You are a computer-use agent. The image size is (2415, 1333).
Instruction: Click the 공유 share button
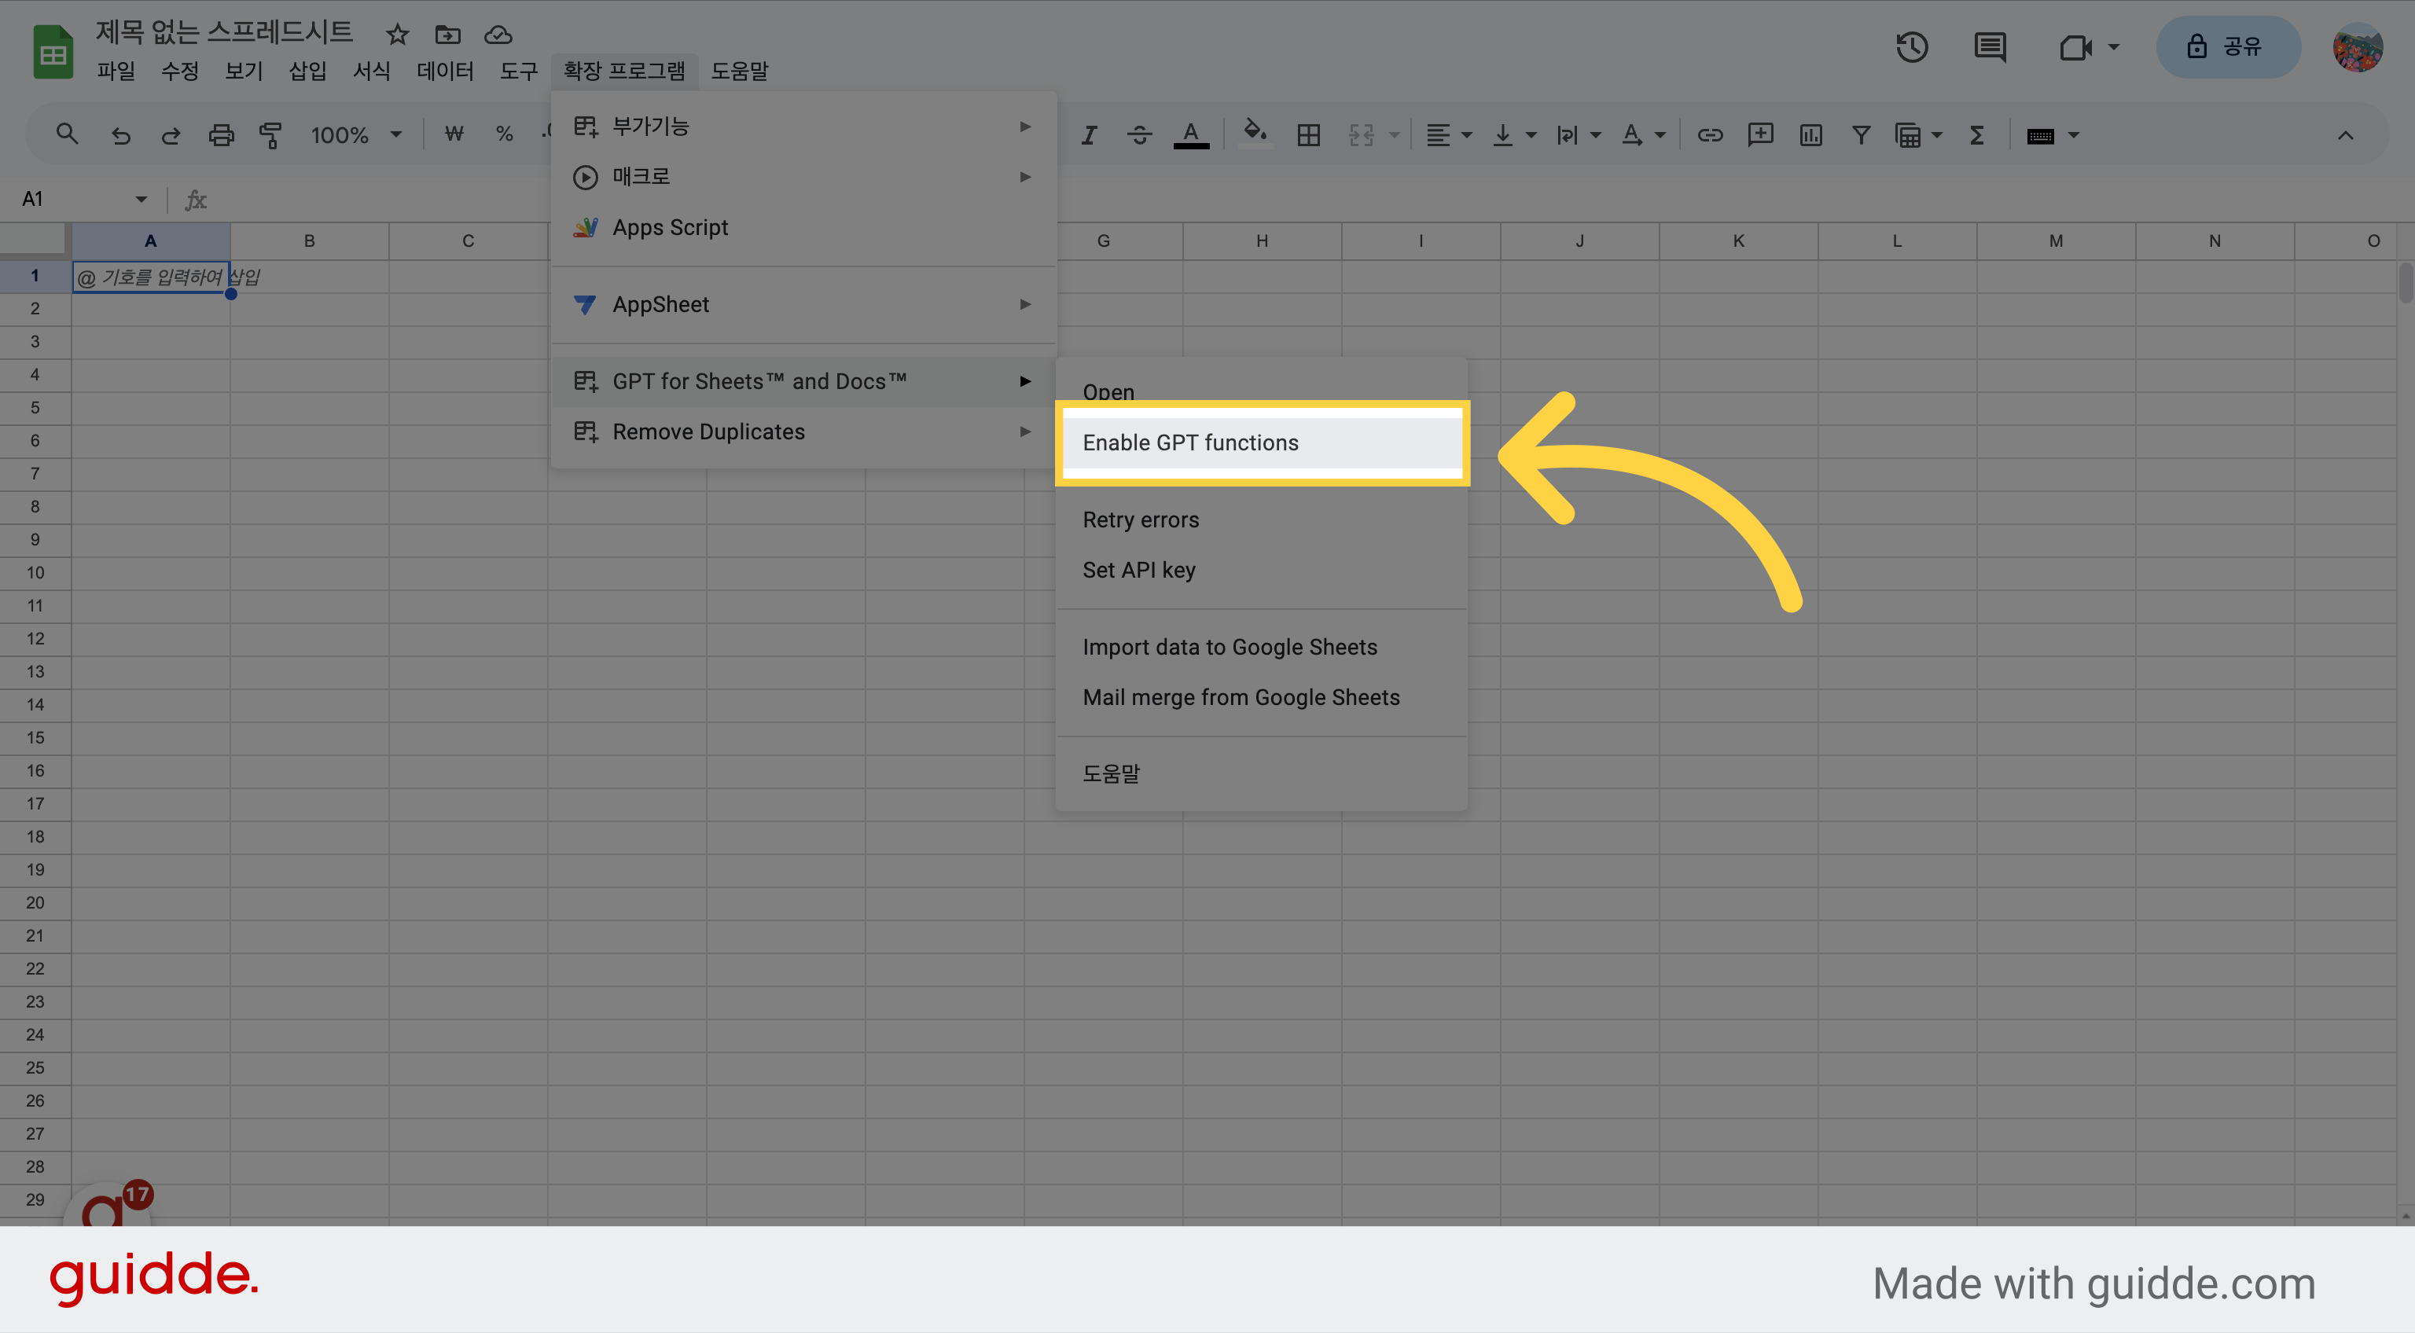point(2229,47)
